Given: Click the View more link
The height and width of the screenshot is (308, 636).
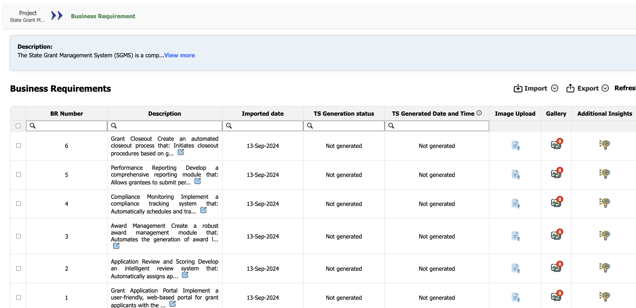Looking at the screenshot, I should [x=180, y=55].
